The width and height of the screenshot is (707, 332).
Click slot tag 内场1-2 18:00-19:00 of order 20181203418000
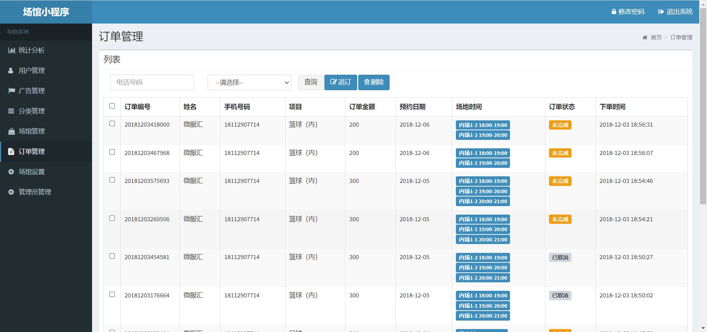click(483, 125)
